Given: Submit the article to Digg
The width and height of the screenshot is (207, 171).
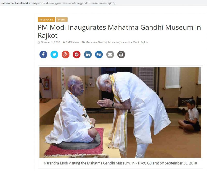Looking at the screenshot, I should pos(99,55).
